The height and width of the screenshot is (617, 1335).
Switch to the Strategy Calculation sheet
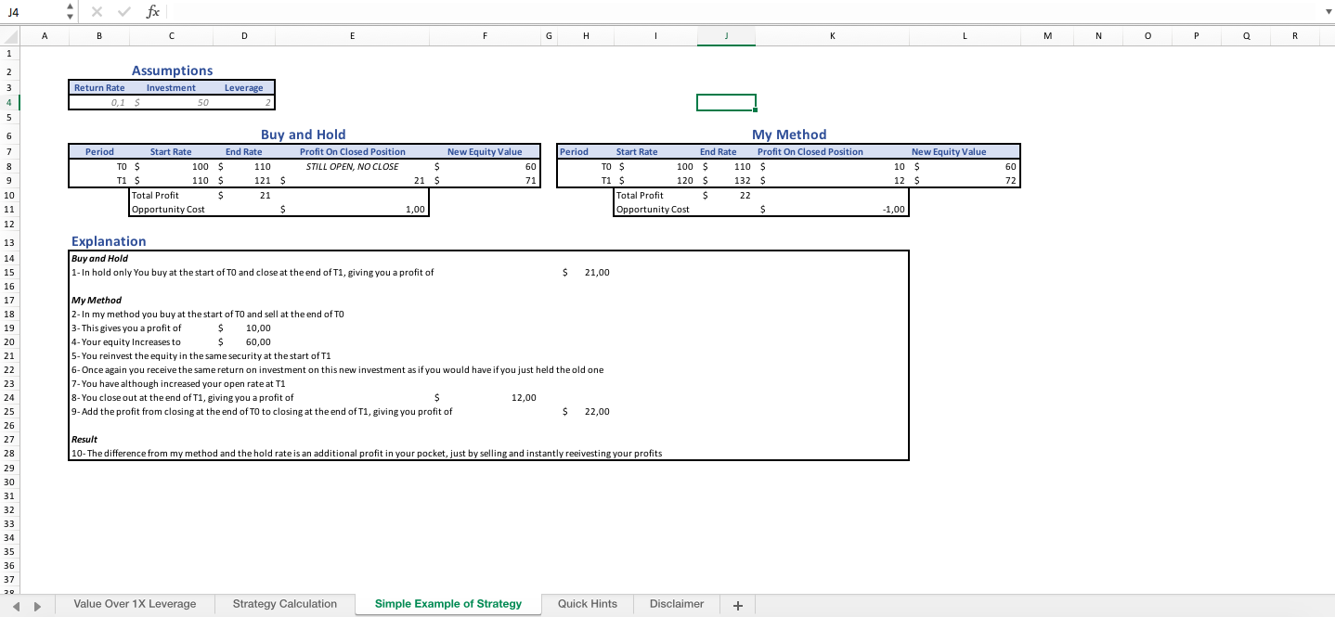click(x=285, y=604)
